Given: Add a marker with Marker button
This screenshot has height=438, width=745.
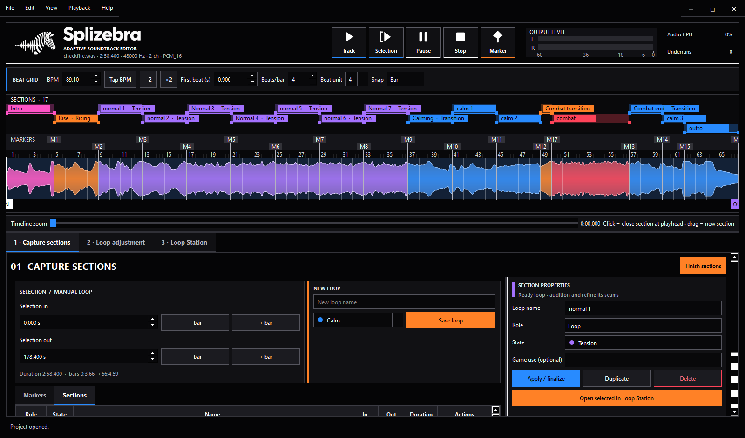Looking at the screenshot, I should (498, 42).
